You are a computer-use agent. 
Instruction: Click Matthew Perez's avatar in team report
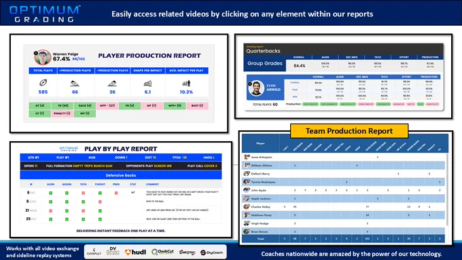point(247,215)
